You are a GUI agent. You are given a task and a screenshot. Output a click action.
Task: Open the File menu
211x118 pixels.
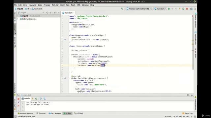(15, 5)
